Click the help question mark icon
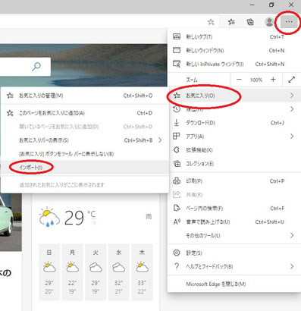This screenshot has width=301, height=311. tap(177, 266)
